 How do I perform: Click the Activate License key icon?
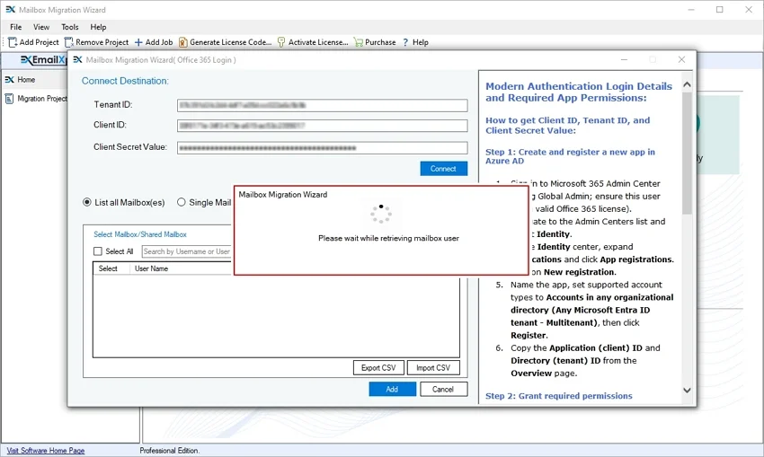coord(281,42)
